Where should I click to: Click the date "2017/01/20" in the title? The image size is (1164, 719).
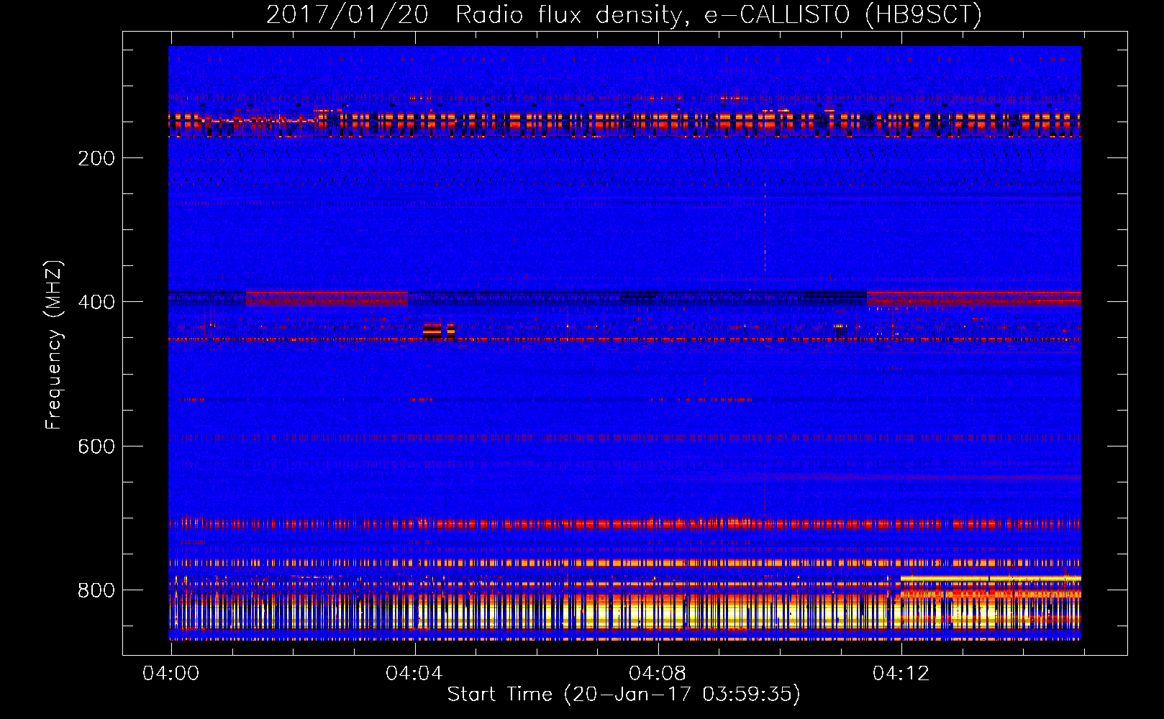[347, 14]
